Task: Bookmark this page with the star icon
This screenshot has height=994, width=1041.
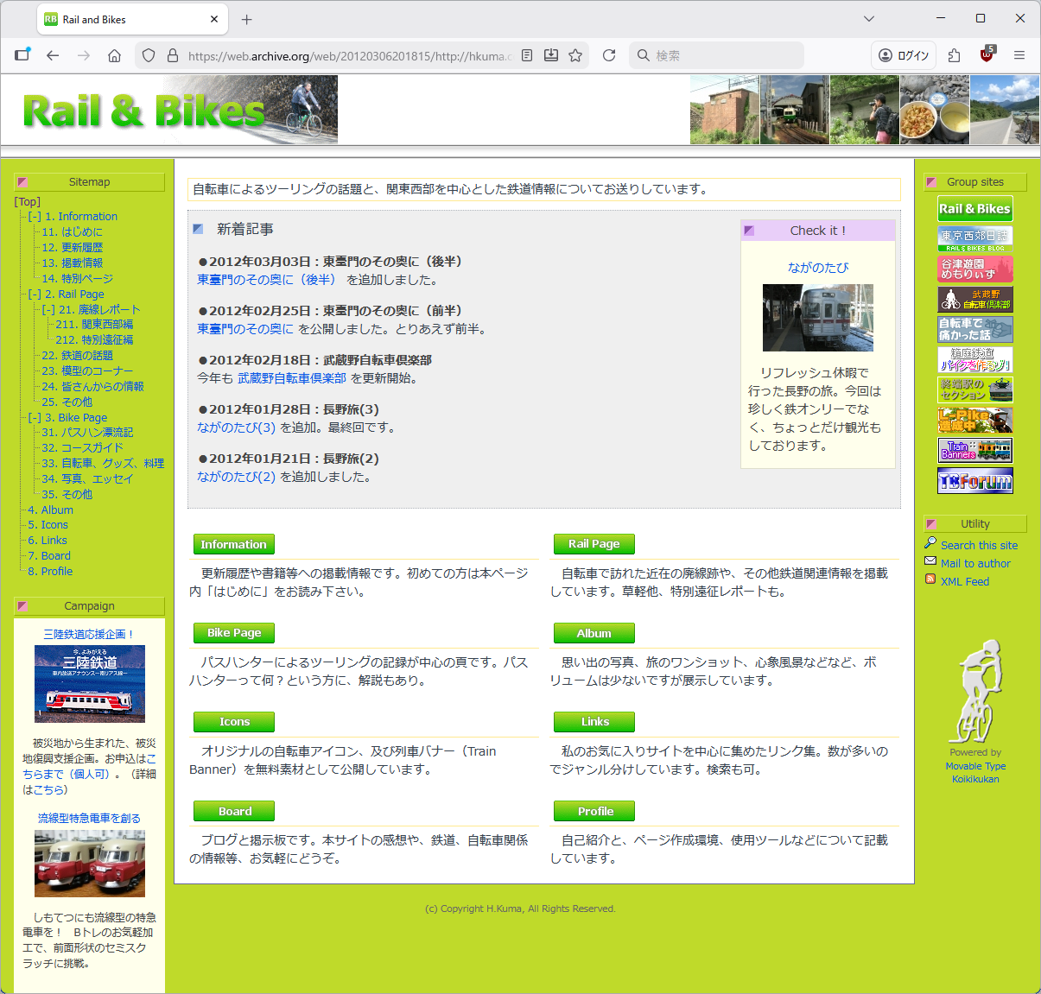Action: [x=575, y=55]
